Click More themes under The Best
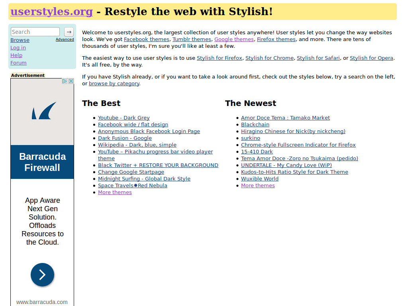This screenshot has height=306, width=408. point(115,192)
